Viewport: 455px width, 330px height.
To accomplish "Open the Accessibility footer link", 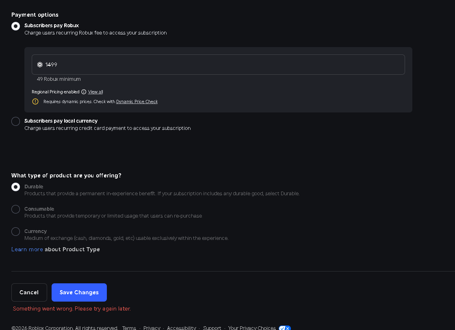I will pos(181,328).
